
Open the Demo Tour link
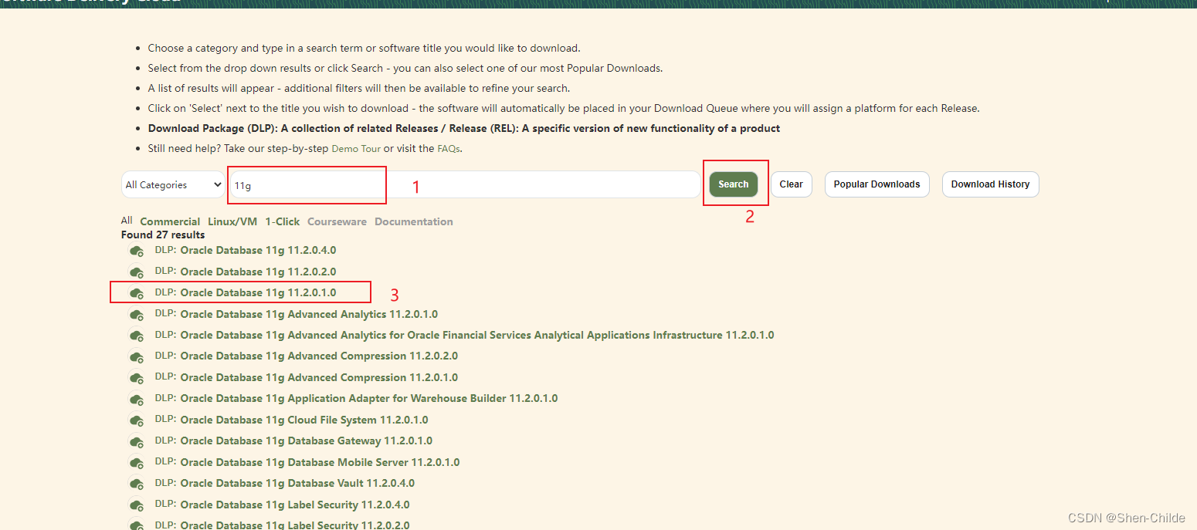(356, 148)
